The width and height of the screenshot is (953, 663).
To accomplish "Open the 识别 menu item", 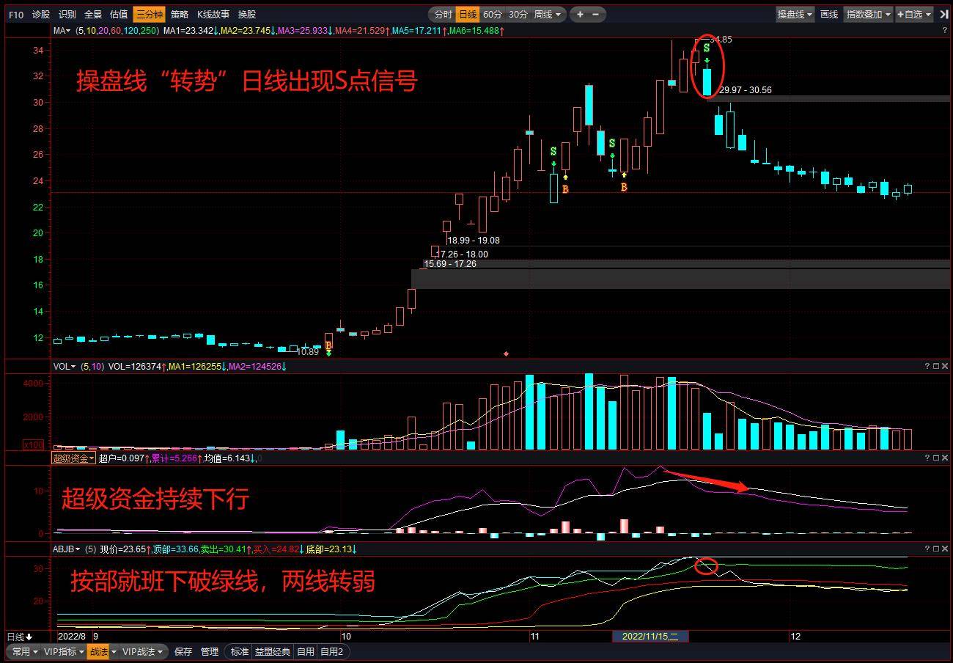I will tap(67, 15).
